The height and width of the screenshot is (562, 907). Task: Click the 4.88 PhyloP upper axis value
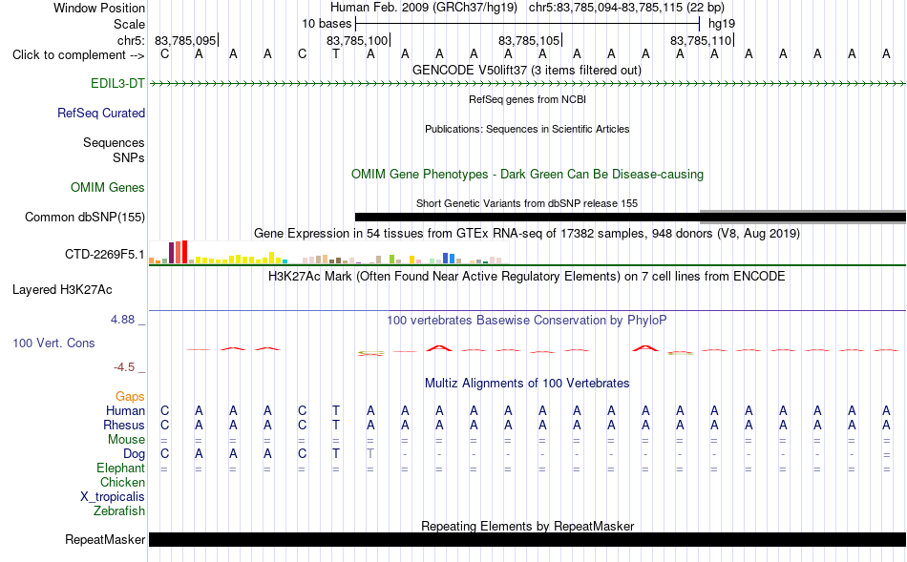[x=122, y=319]
